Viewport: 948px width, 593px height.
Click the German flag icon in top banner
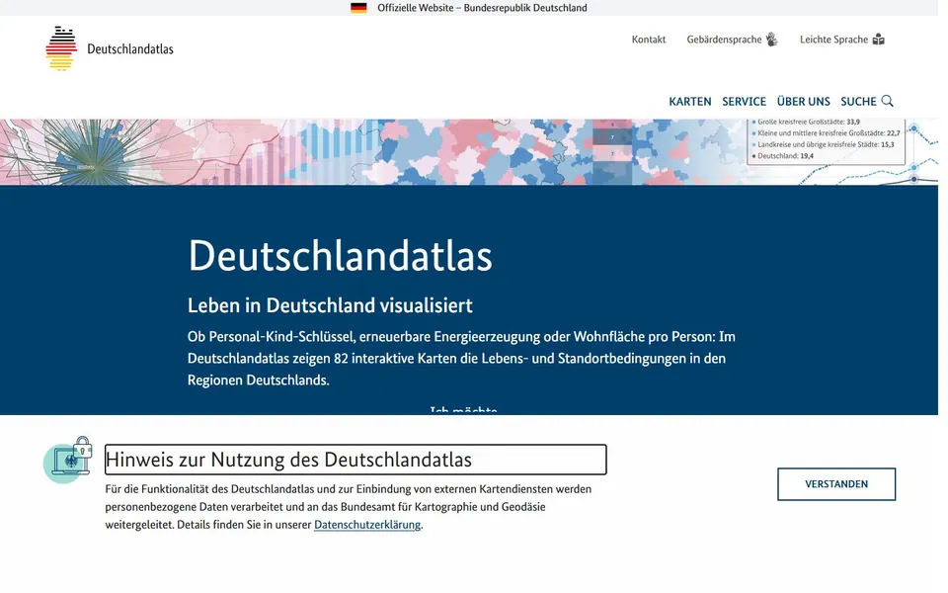[358, 8]
